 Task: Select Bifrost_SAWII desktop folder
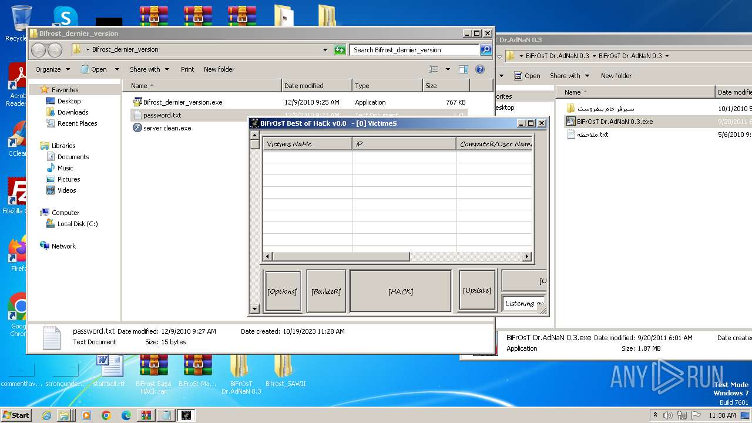click(x=286, y=371)
